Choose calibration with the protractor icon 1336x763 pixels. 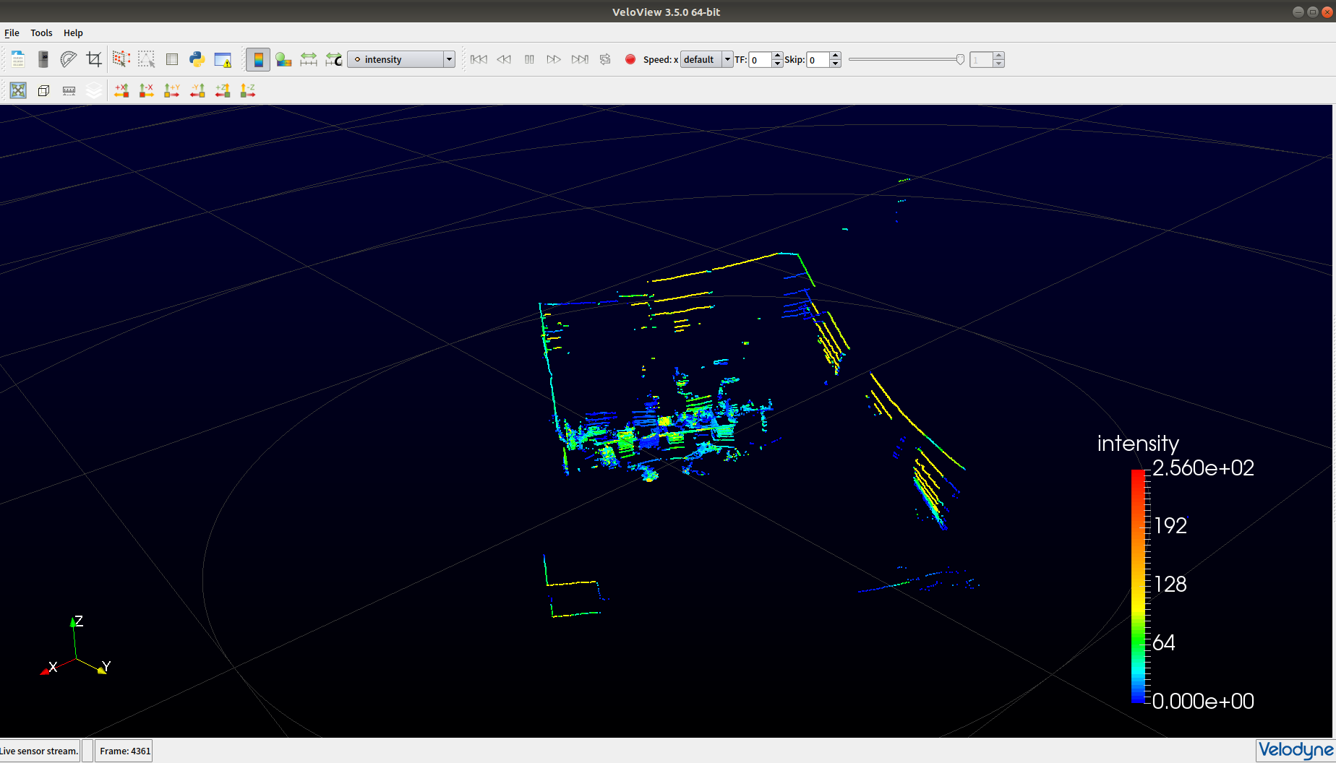(x=69, y=59)
